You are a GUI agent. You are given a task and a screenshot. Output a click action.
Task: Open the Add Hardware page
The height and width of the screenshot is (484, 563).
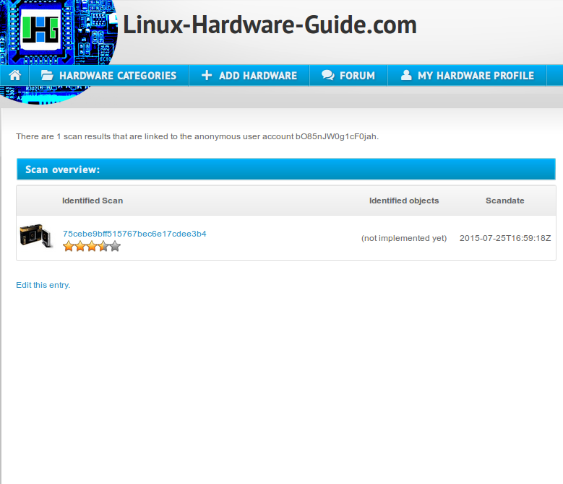pyautogui.click(x=249, y=76)
